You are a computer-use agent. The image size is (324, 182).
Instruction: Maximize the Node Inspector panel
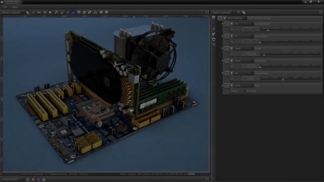321,12
